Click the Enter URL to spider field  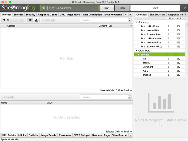point(71,8)
